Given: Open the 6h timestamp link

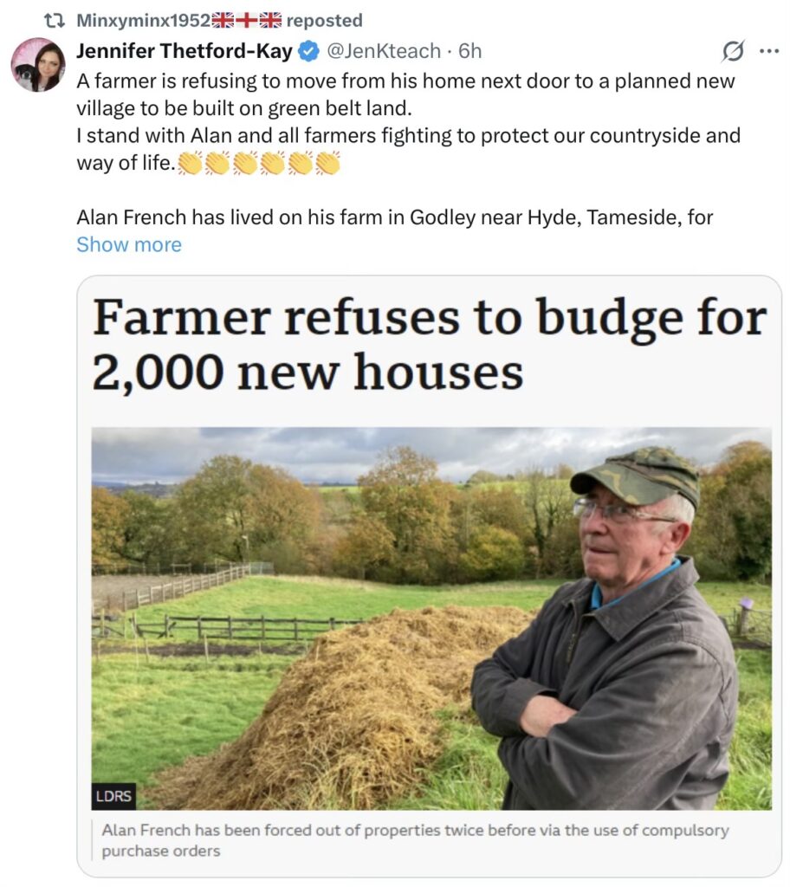Looking at the screenshot, I should (x=469, y=51).
